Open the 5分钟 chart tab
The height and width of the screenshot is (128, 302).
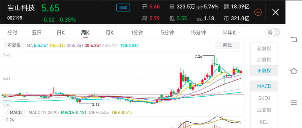point(168,33)
